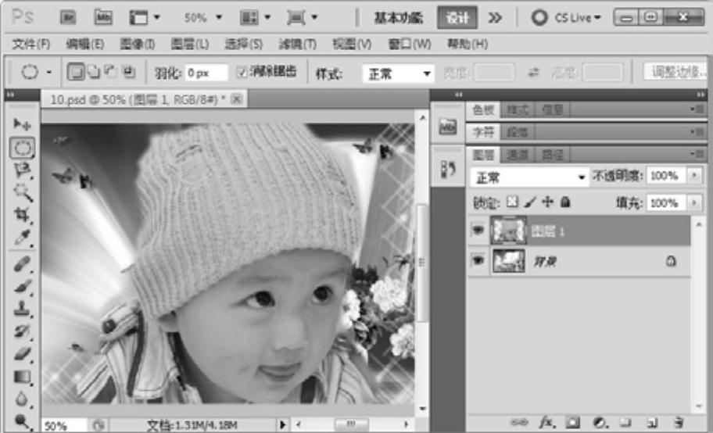This screenshot has height=433, width=713.
Task: Click the fx layer style icon
Action: (x=547, y=423)
